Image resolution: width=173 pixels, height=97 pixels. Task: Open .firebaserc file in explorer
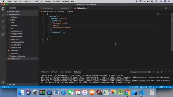coord(14,50)
